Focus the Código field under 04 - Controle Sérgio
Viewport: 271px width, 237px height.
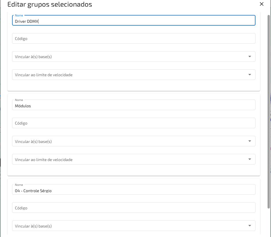pos(134,208)
